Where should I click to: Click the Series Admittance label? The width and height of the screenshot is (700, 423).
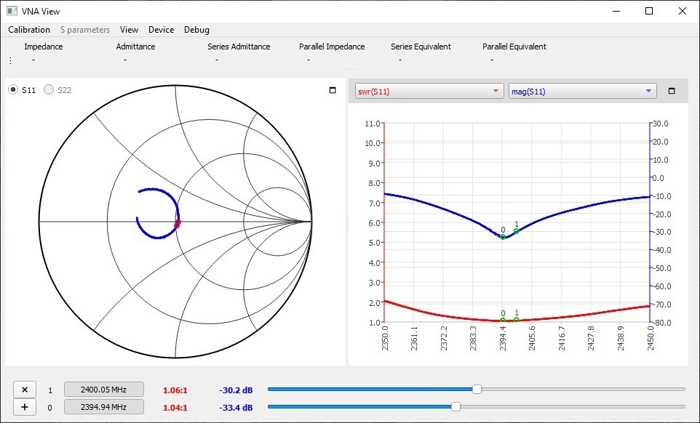click(x=239, y=47)
